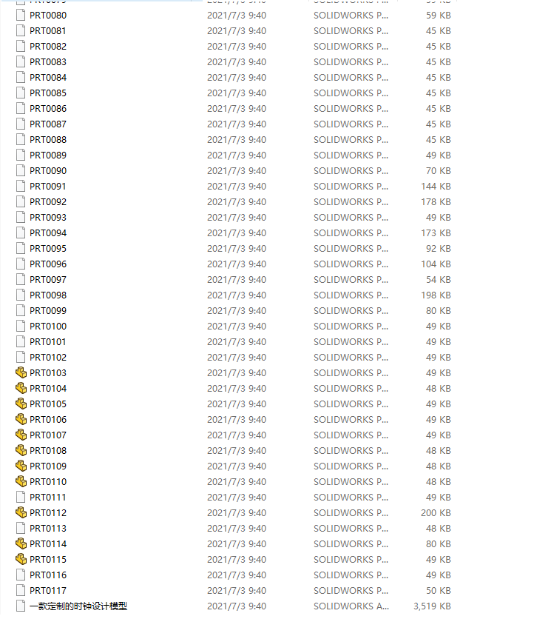534x619 pixels.
Task: Click the 144 KB size of PRT0091
Action: coord(436,187)
